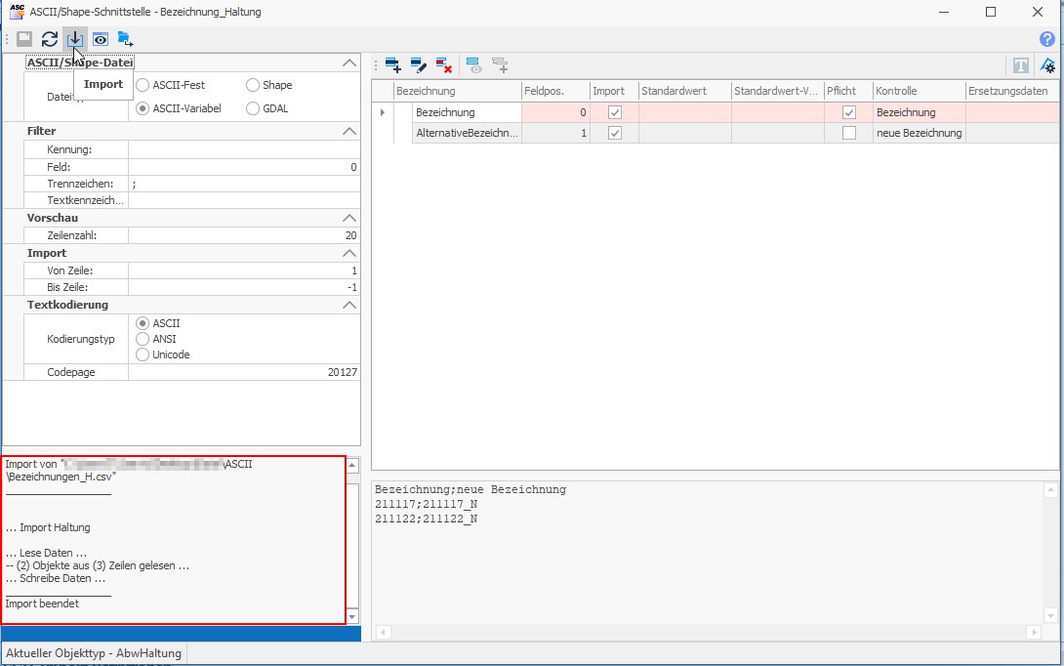The width and height of the screenshot is (1064, 666).
Task: Open the preview eye icon
Action: click(x=101, y=39)
